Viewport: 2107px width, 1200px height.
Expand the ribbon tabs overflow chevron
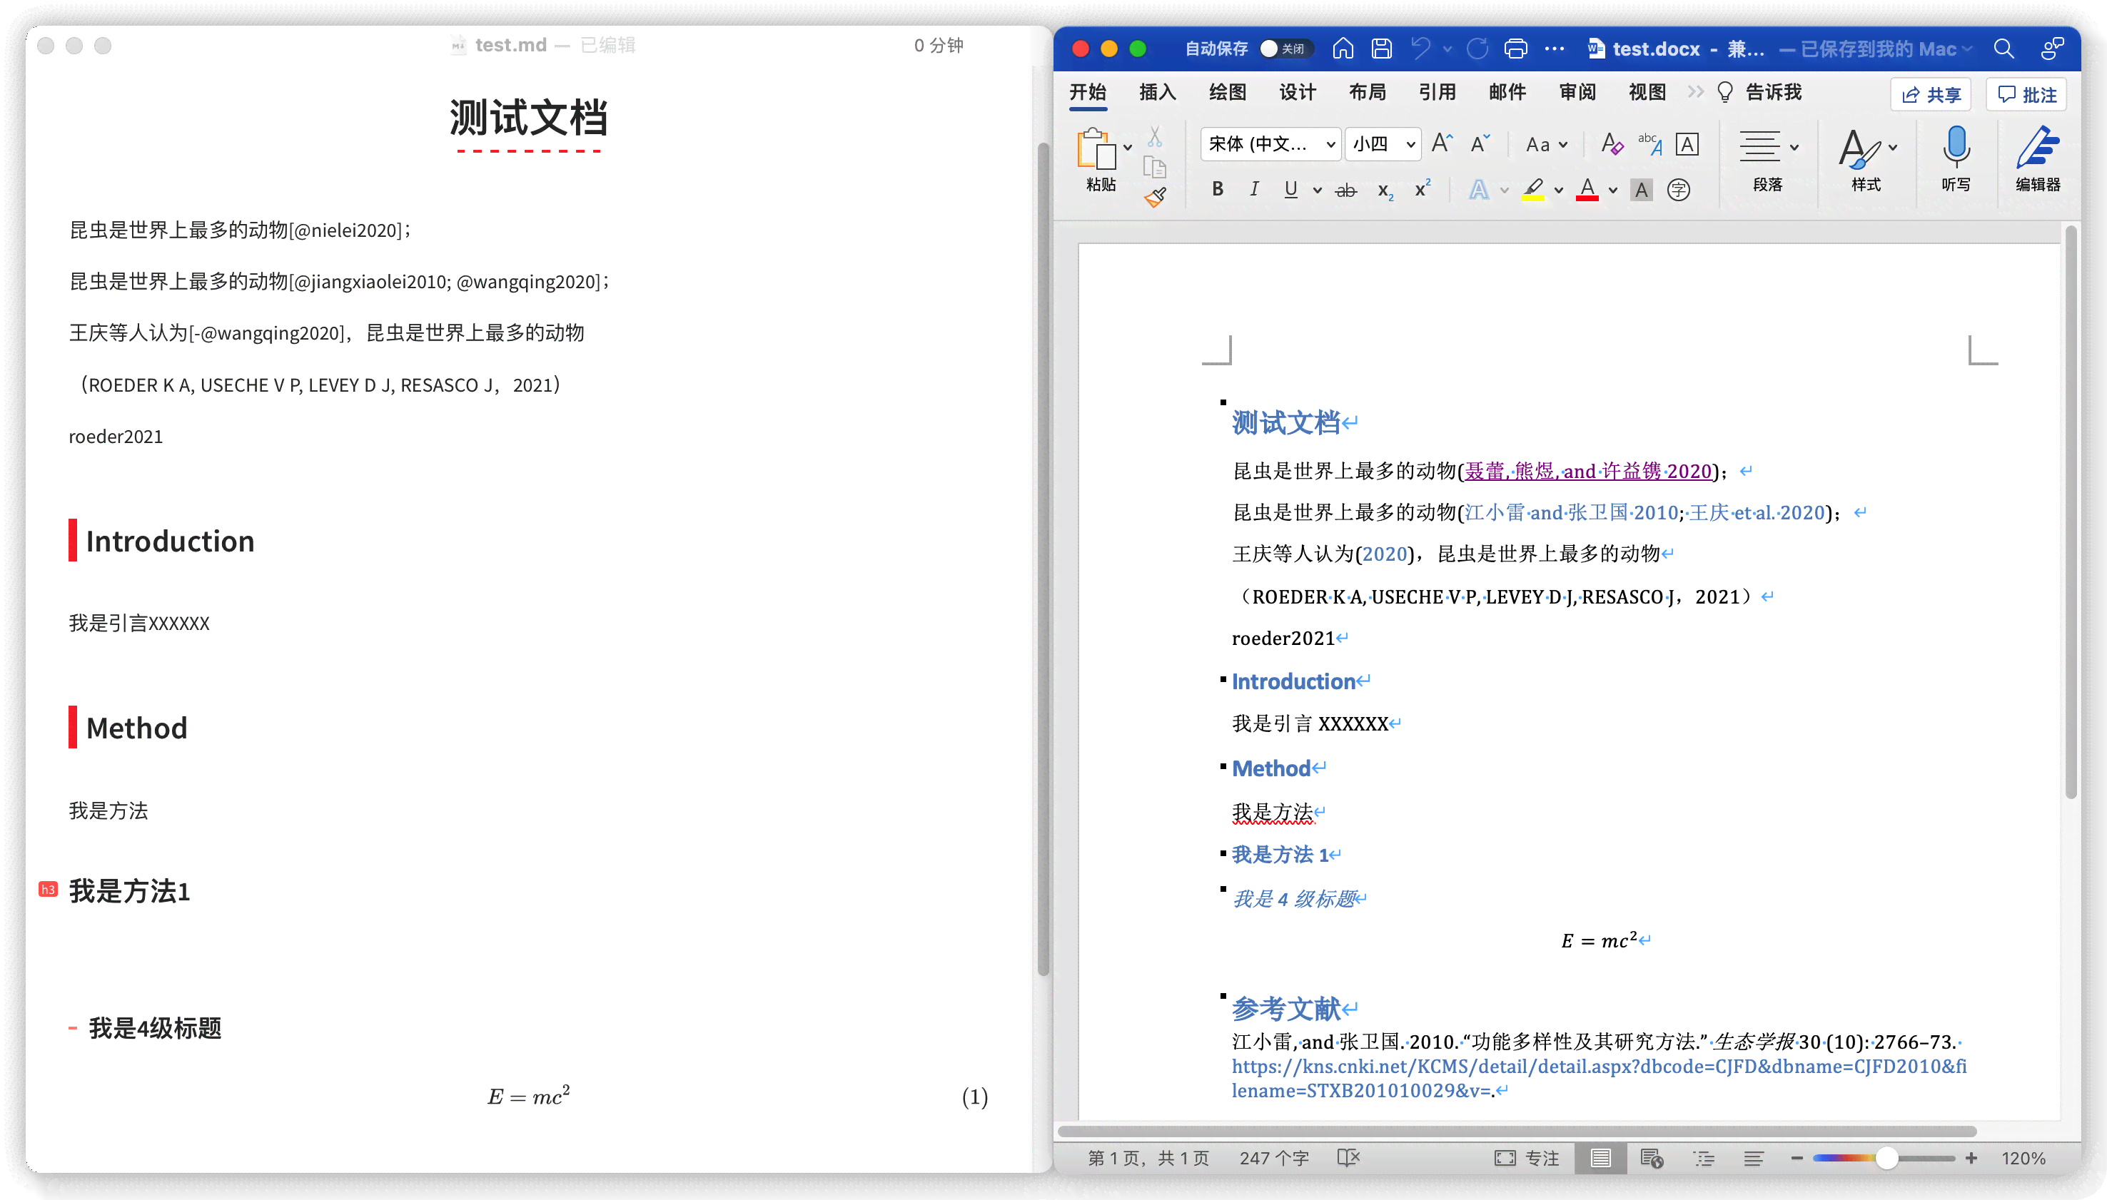[x=1695, y=92]
